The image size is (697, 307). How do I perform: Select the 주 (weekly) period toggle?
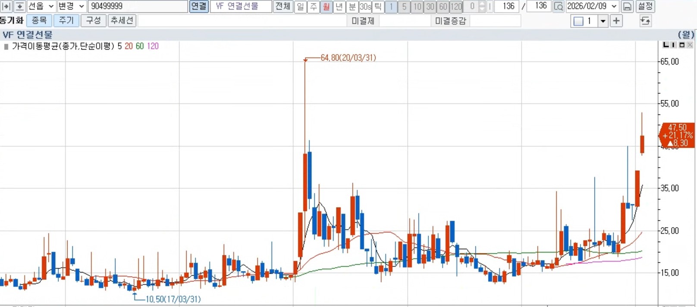(313, 6)
